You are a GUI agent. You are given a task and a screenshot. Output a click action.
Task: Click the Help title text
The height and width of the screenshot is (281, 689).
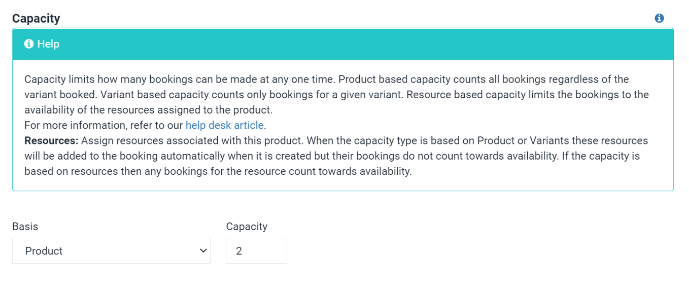pyautogui.click(x=48, y=44)
